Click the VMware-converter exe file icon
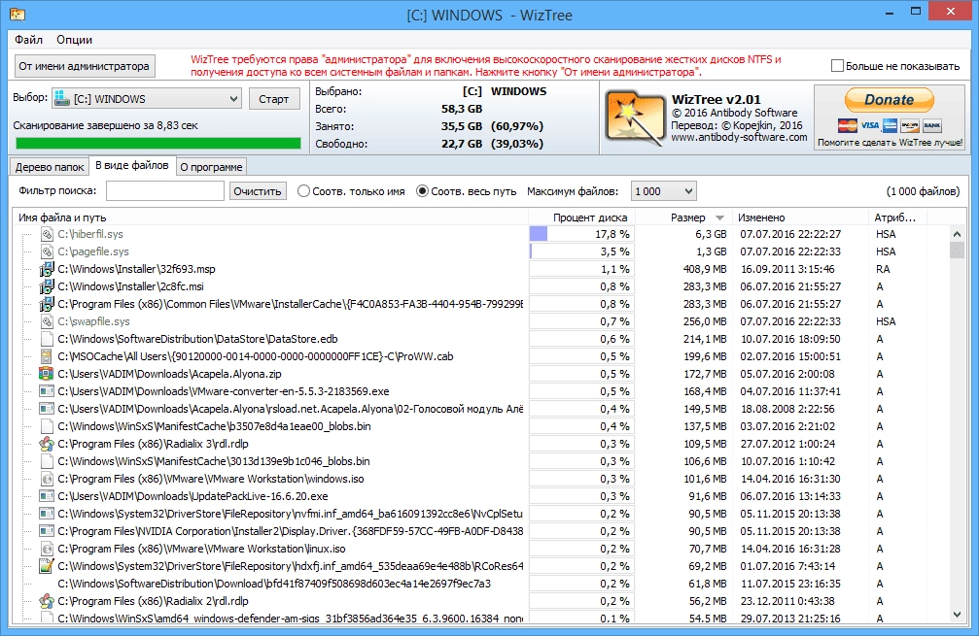 coord(47,391)
